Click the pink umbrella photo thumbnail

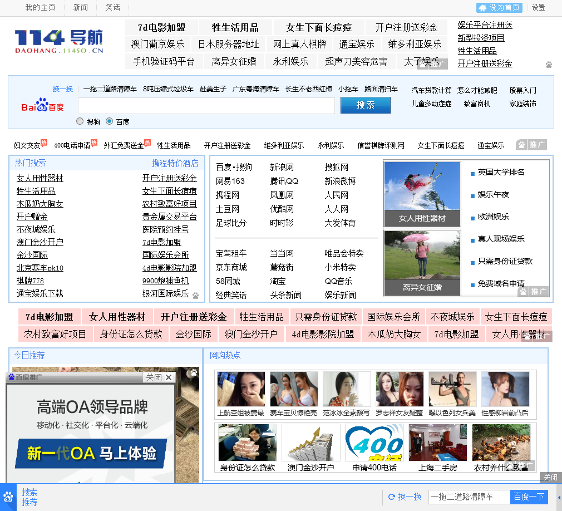point(422,255)
